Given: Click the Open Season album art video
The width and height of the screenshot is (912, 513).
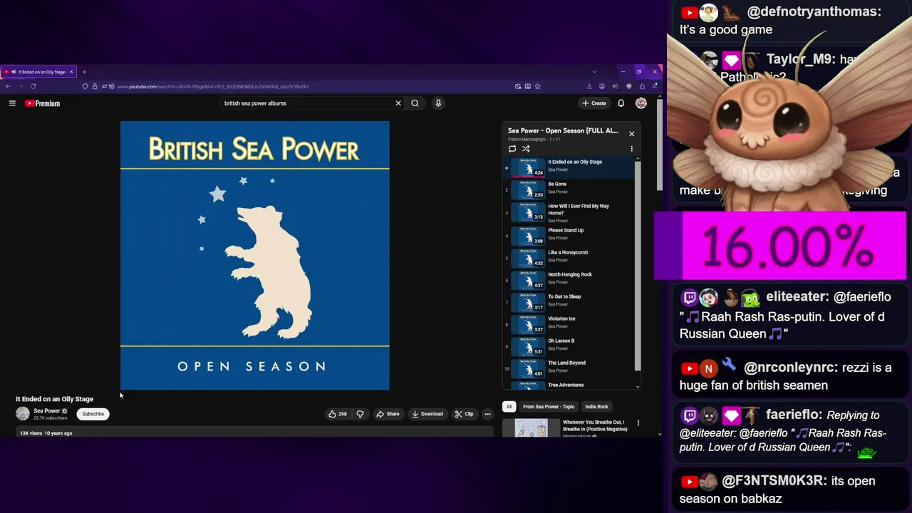Looking at the screenshot, I should (x=255, y=256).
